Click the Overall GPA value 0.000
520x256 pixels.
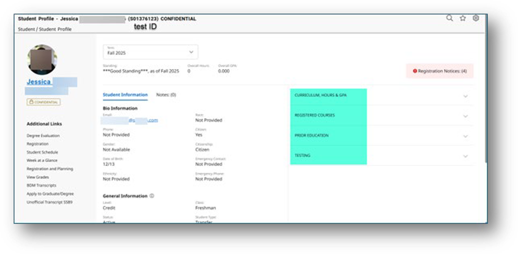tap(224, 71)
